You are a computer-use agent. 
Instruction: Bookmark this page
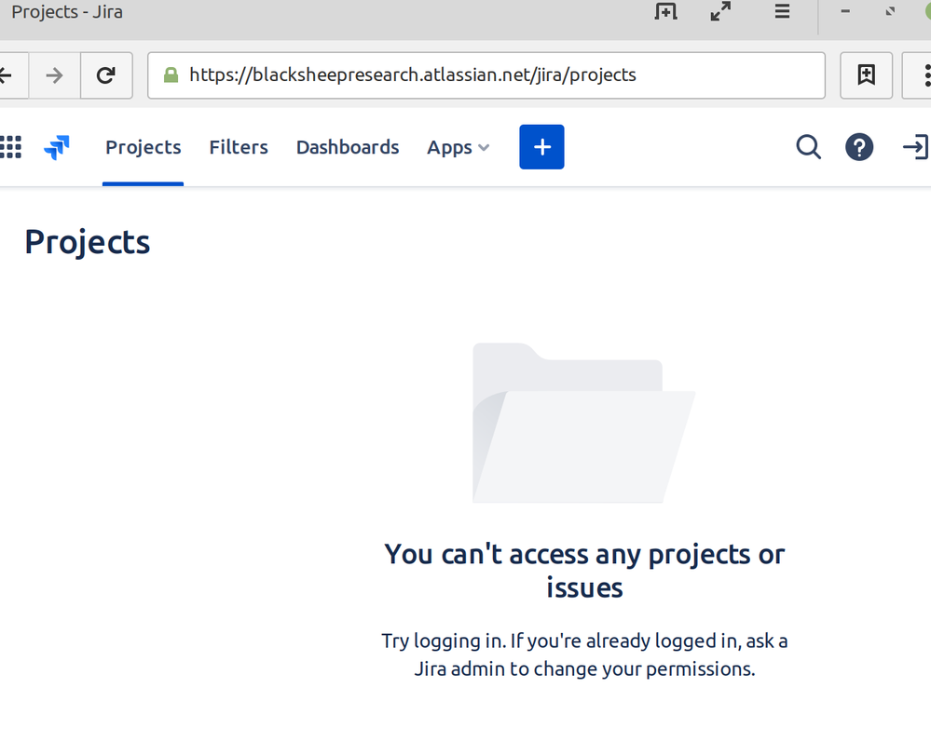[867, 75]
